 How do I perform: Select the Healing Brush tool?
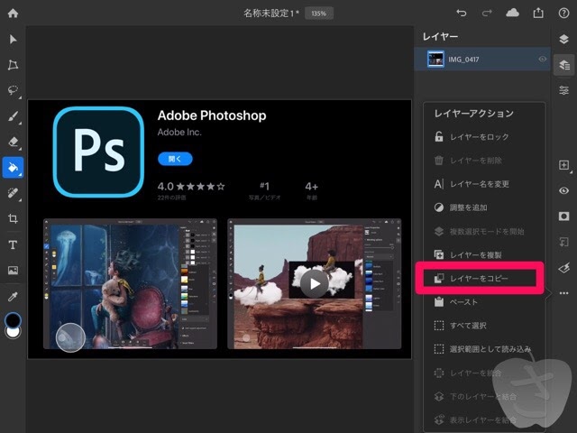(13, 193)
